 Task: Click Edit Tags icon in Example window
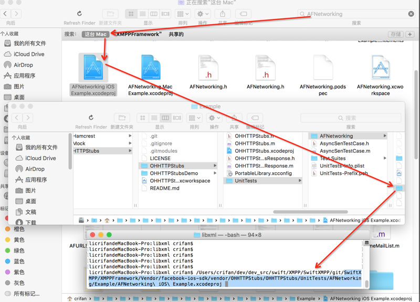click(255, 118)
